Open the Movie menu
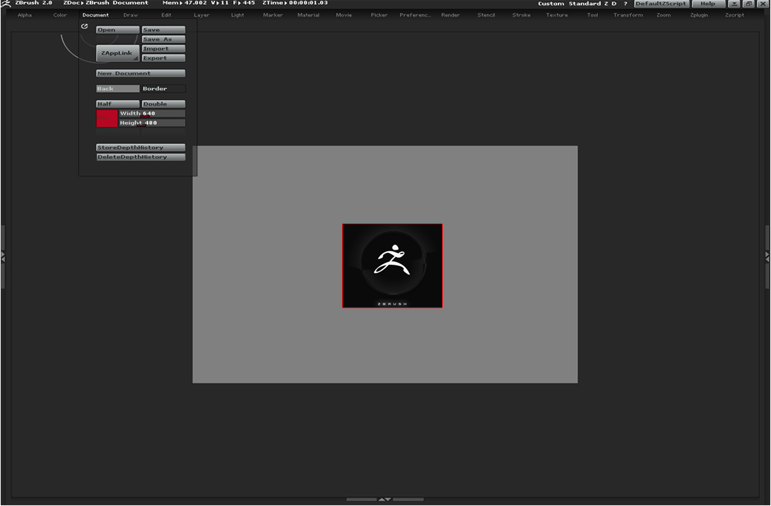The image size is (771, 506). point(343,15)
